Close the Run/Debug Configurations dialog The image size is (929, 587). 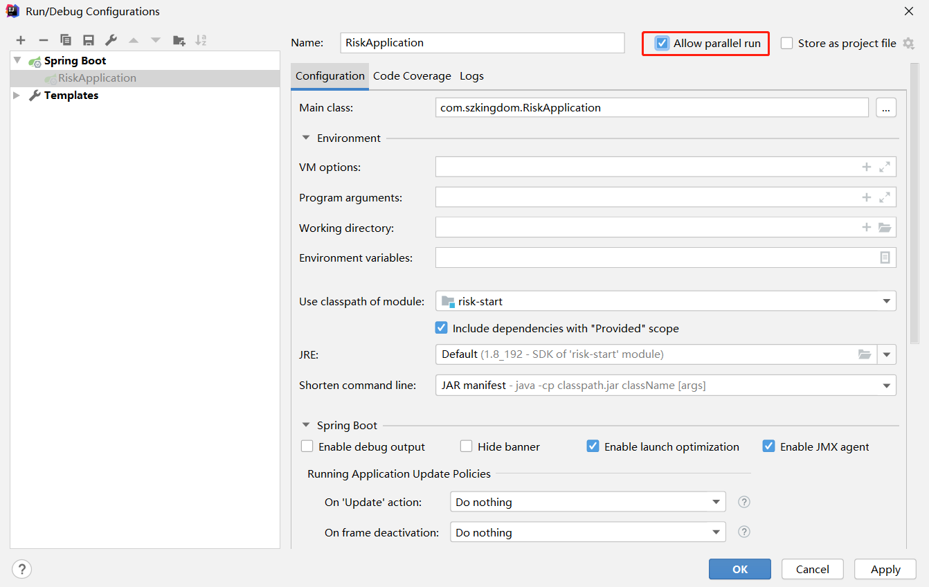click(x=908, y=11)
